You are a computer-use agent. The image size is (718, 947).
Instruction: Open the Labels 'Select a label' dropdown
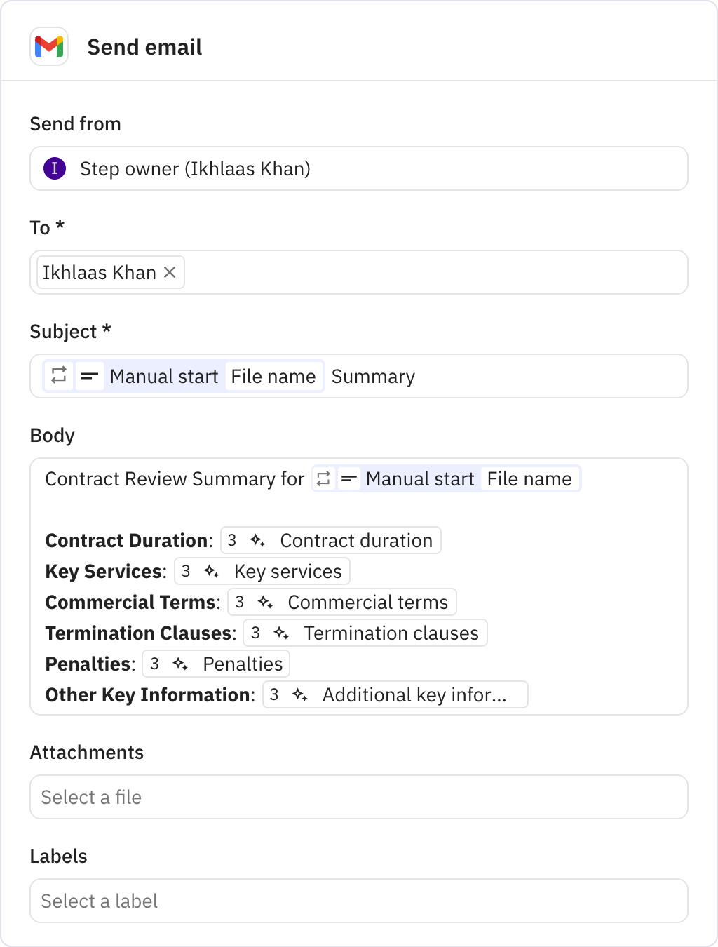pyautogui.click(x=358, y=901)
